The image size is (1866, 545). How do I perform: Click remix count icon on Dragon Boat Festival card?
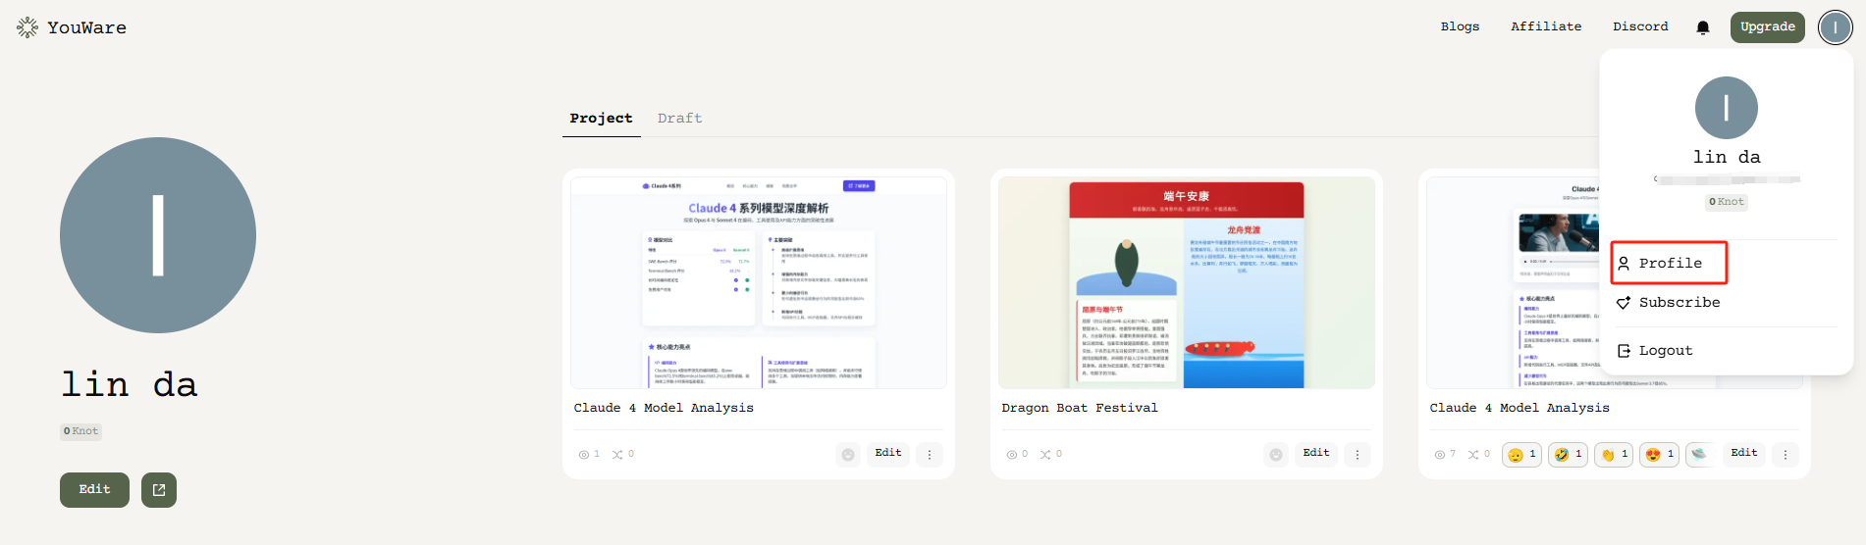coord(1045,455)
